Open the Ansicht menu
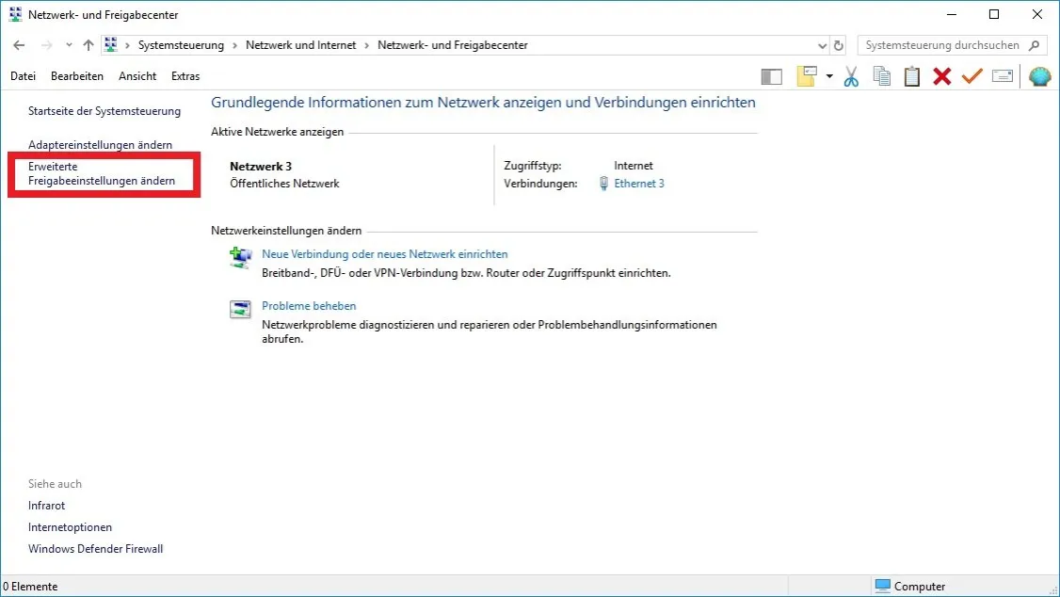This screenshot has width=1060, height=597. click(137, 76)
